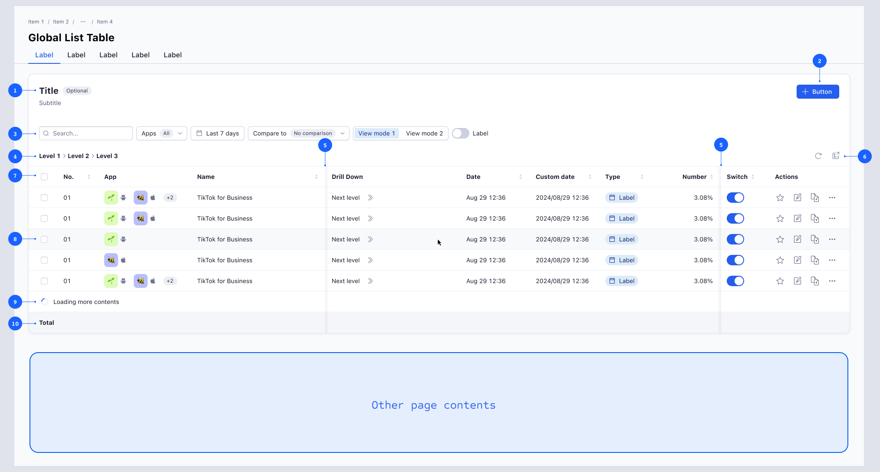The height and width of the screenshot is (472, 880).
Task: Open more actions for the sprout-only app row
Action: point(832,239)
